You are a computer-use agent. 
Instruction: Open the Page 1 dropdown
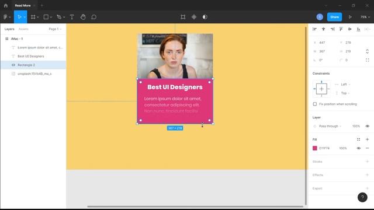[55, 29]
